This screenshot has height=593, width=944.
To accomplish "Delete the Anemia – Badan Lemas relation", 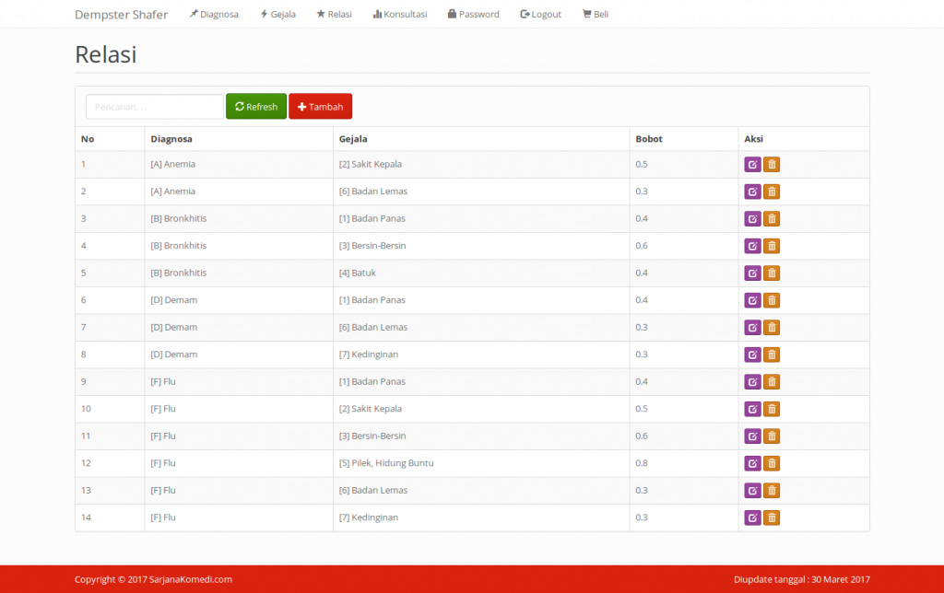I will (772, 192).
